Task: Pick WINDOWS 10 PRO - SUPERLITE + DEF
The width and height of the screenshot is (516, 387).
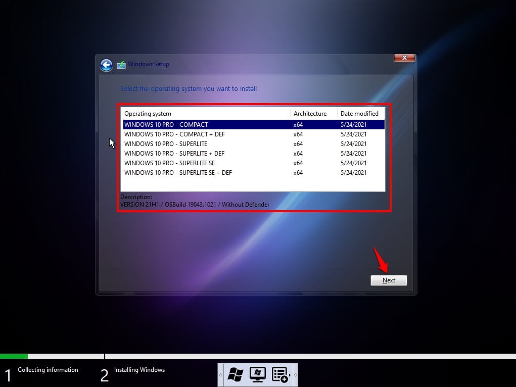Action: point(174,154)
